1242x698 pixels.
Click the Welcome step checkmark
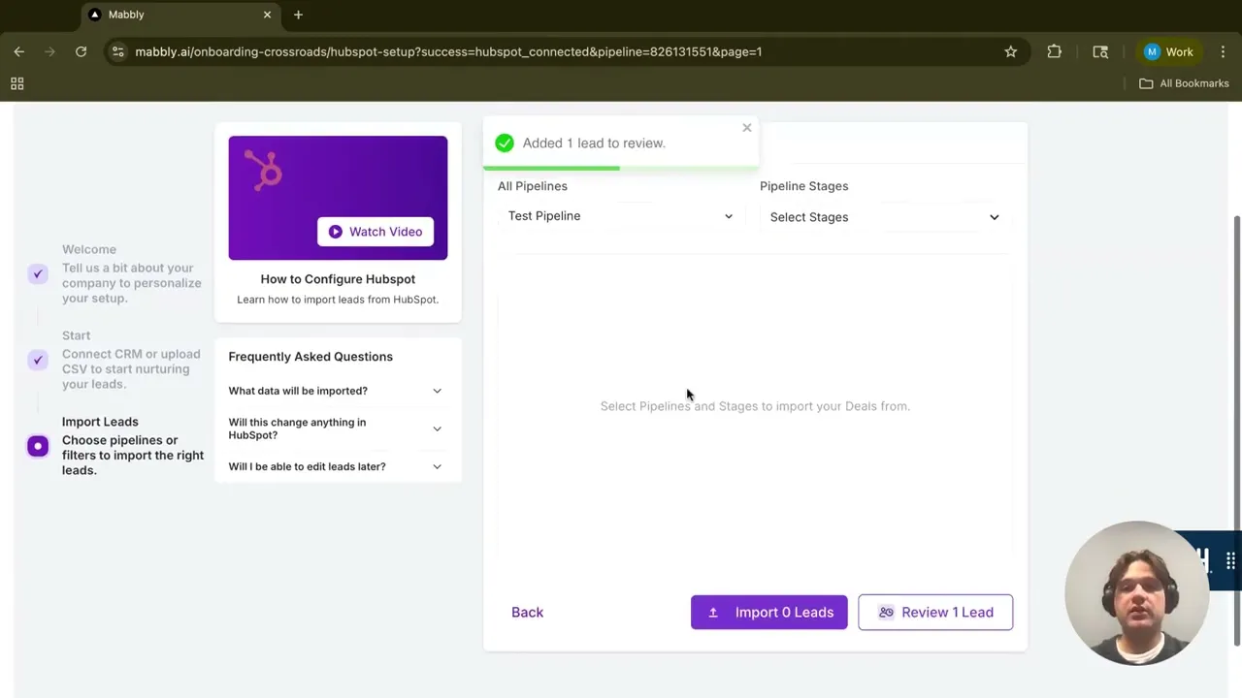point(38,273)
